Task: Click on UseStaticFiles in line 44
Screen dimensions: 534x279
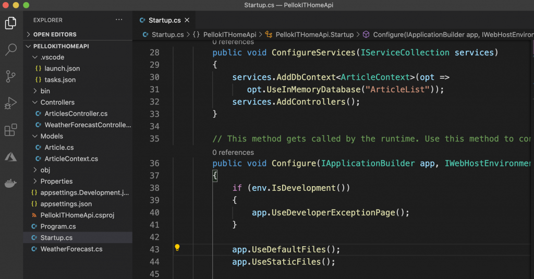Action: coord(286,262)
